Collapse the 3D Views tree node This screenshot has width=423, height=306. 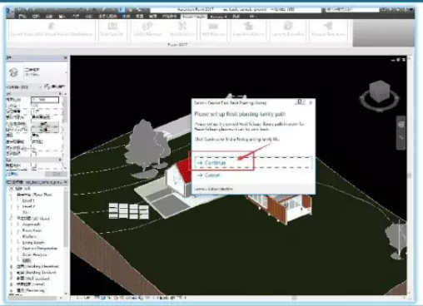[12, 219]
